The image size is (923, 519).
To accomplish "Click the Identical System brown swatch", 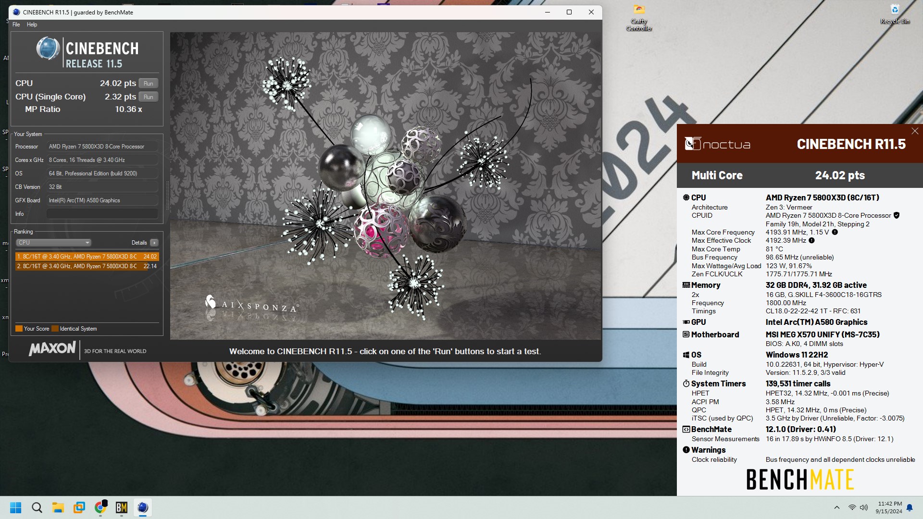I will (55, 329).
